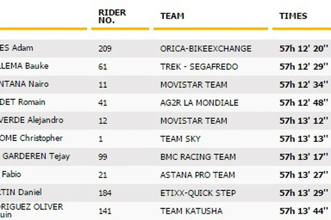Screen dimensions: 331x220
Task: Select rider number 209
Action: click(x=105, y=49)
